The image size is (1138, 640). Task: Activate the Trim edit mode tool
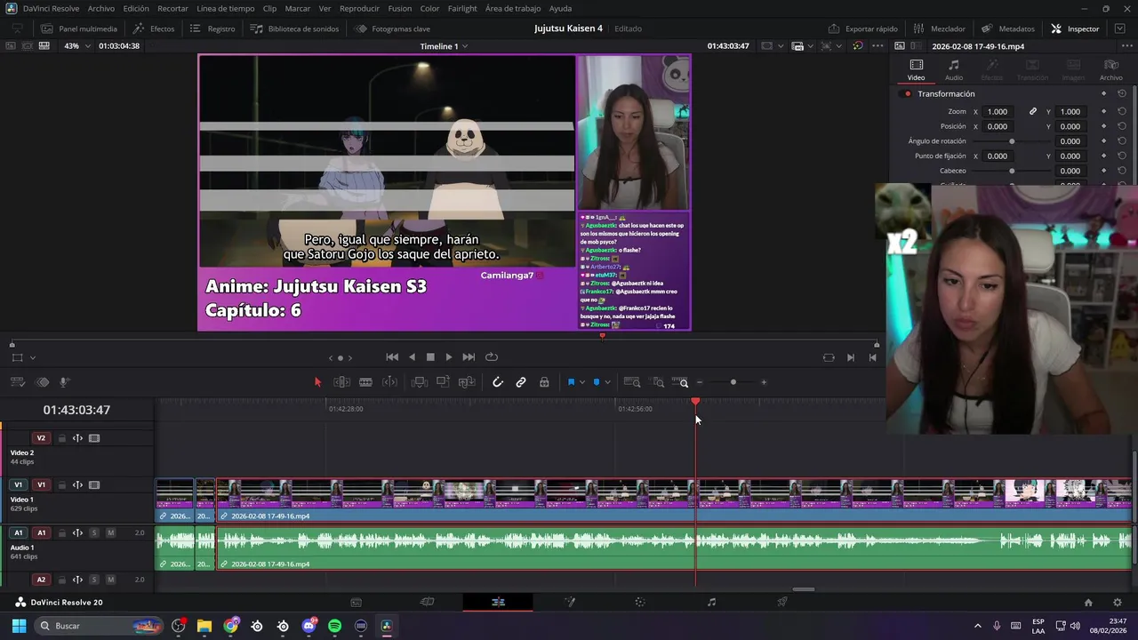tap(341, 382)
